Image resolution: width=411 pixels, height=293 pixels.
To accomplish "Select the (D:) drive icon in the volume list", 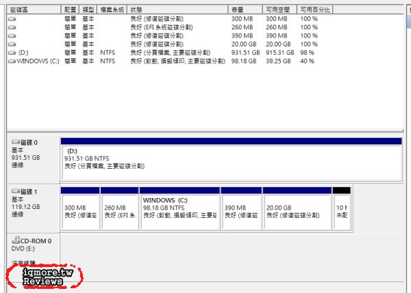I will pyautogui.click(x=12, y=53).
